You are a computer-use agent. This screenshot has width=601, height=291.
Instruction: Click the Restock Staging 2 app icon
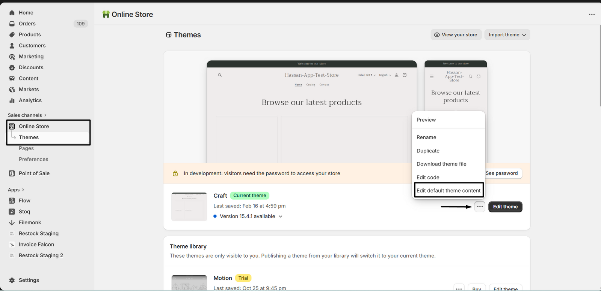coord(12,255)
